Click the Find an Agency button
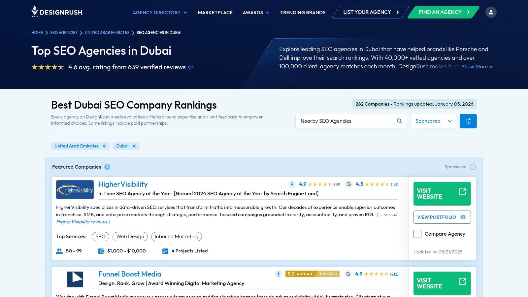The image size is (528, 297). (x=444, y=12)
